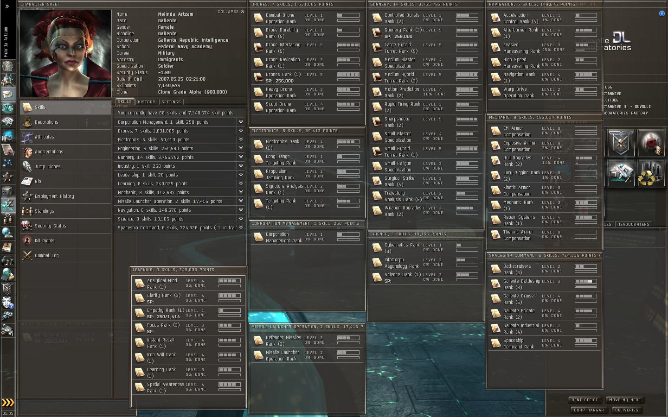The image size is (668, 417).
Task: Open character sheet icon in Neocom sidebar
Action: click(x=7, y=66)
